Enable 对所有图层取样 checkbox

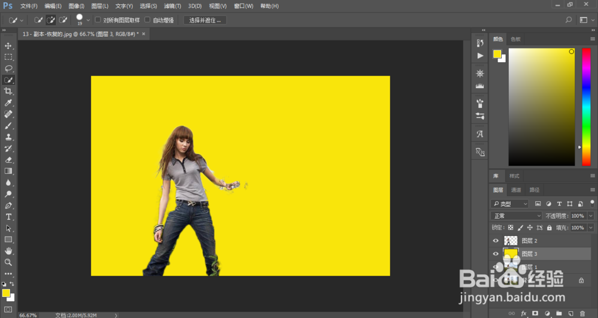point(98,20)
